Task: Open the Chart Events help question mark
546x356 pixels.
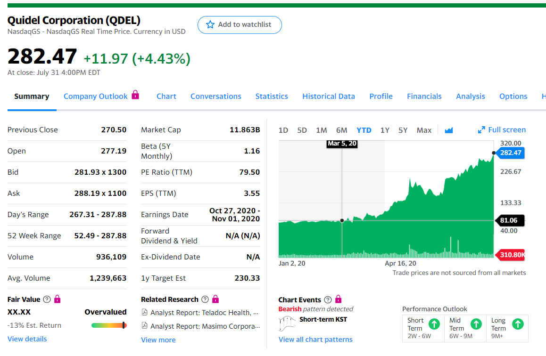Action: 328,299
